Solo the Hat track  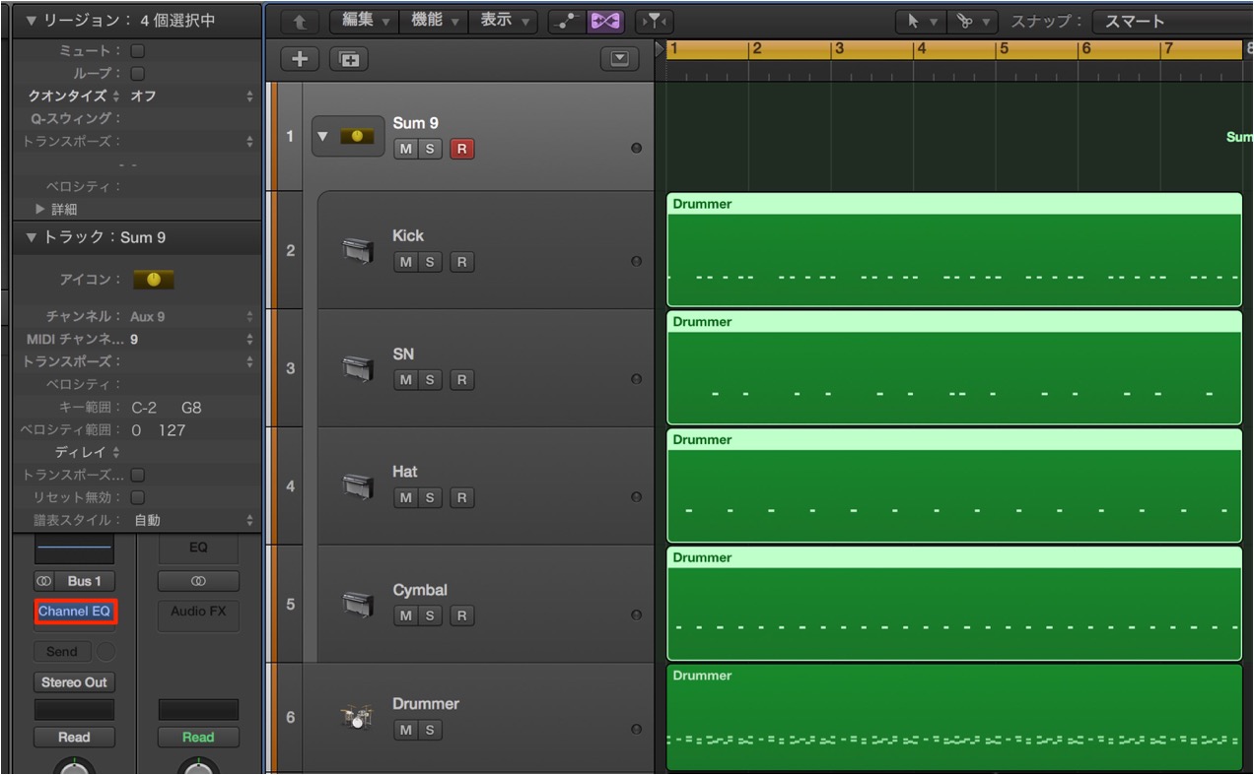pyautogui.click(x=430, y=498)
